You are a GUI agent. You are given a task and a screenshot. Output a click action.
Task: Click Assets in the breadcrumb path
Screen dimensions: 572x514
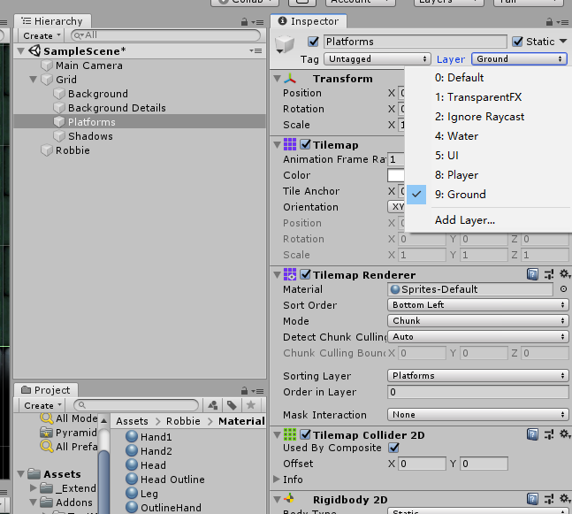coord(132,421)
